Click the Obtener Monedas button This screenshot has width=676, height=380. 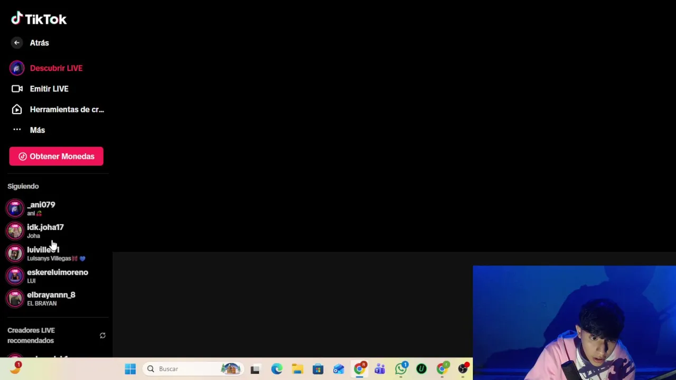[56, 156]
